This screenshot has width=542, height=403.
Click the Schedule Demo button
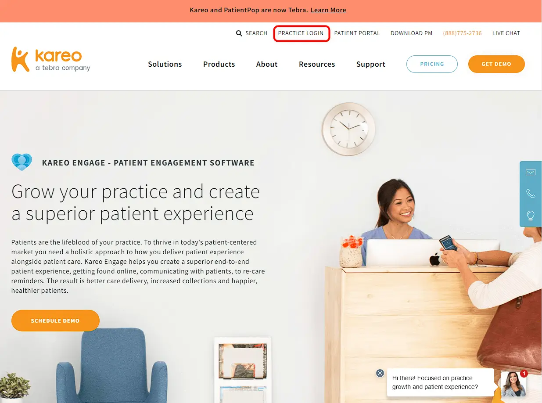coord(55,321)
